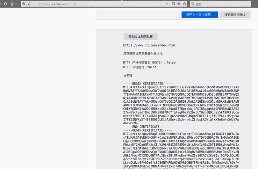Click the 证书链 label

[x=128, y=75]
